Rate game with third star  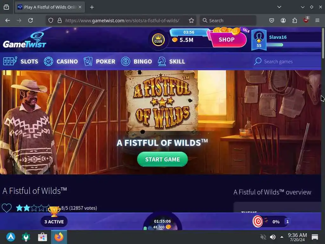coord(34,208)
